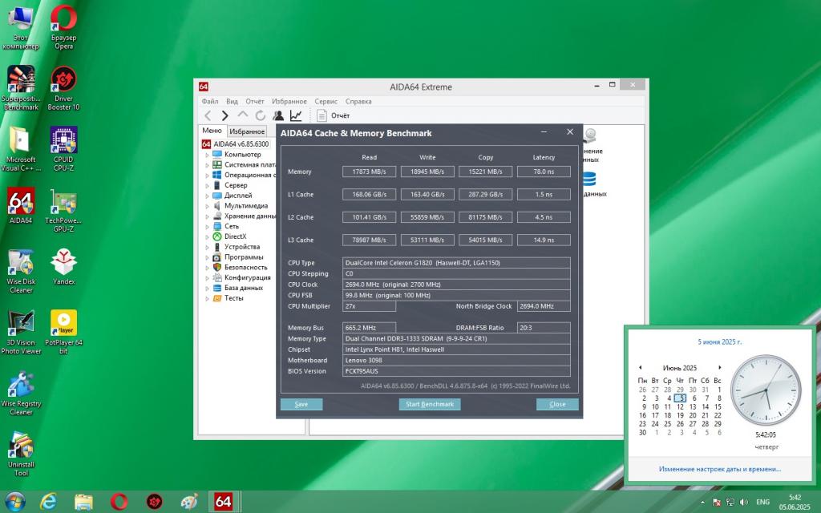Expand the Дисплей tree node
821x513 pixels.
(207, 196)
